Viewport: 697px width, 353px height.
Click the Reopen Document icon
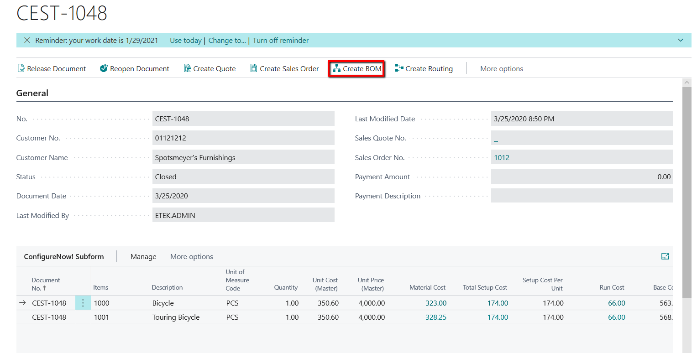(104, 68)
